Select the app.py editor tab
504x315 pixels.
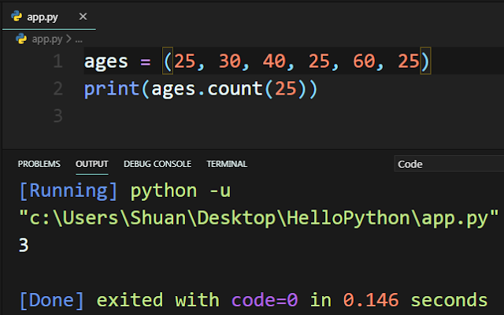49,17
